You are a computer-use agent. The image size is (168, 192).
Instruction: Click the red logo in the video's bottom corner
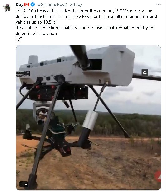coord(157,176)
